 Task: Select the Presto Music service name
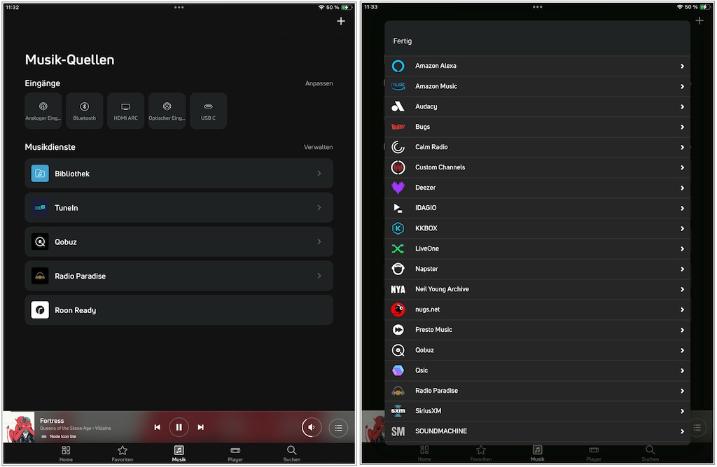(x=433, y=330)
